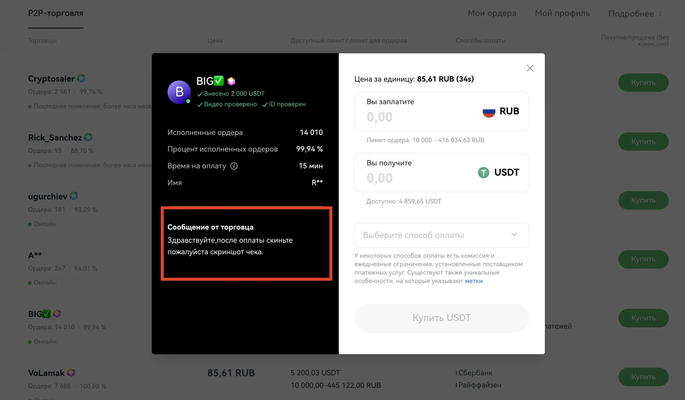Click the verified badge beside Cryptosaler
This screenshot has height=400, width=685.
coord(81,78)
